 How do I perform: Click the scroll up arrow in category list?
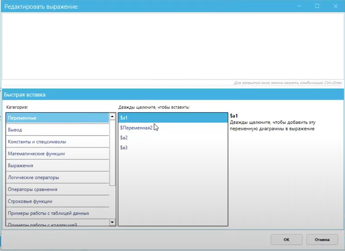coord(112,117)
